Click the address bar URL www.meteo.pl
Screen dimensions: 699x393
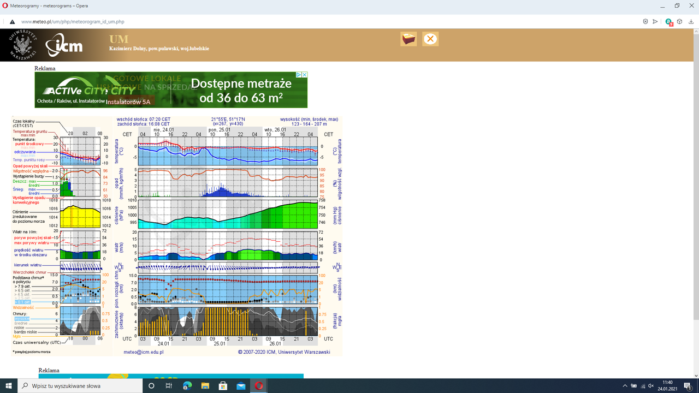click(x=73, y=22)
